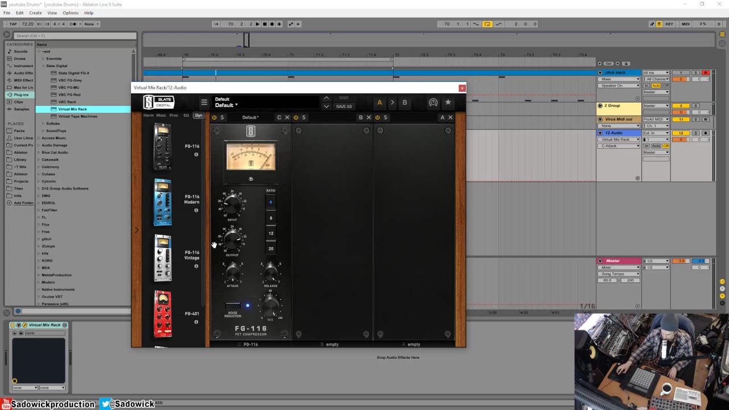Viewport: 729px width, 410px height.
Task: Click the FG-116 Input knob
Action: [232, 204]
